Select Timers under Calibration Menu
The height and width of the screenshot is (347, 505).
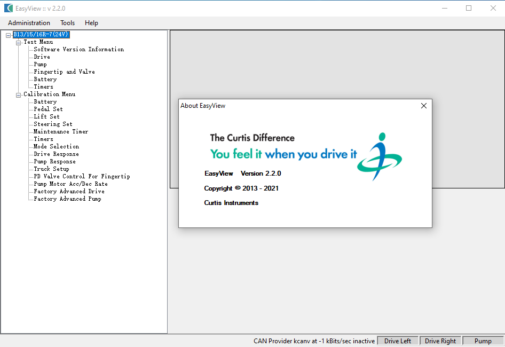(43, 139)
